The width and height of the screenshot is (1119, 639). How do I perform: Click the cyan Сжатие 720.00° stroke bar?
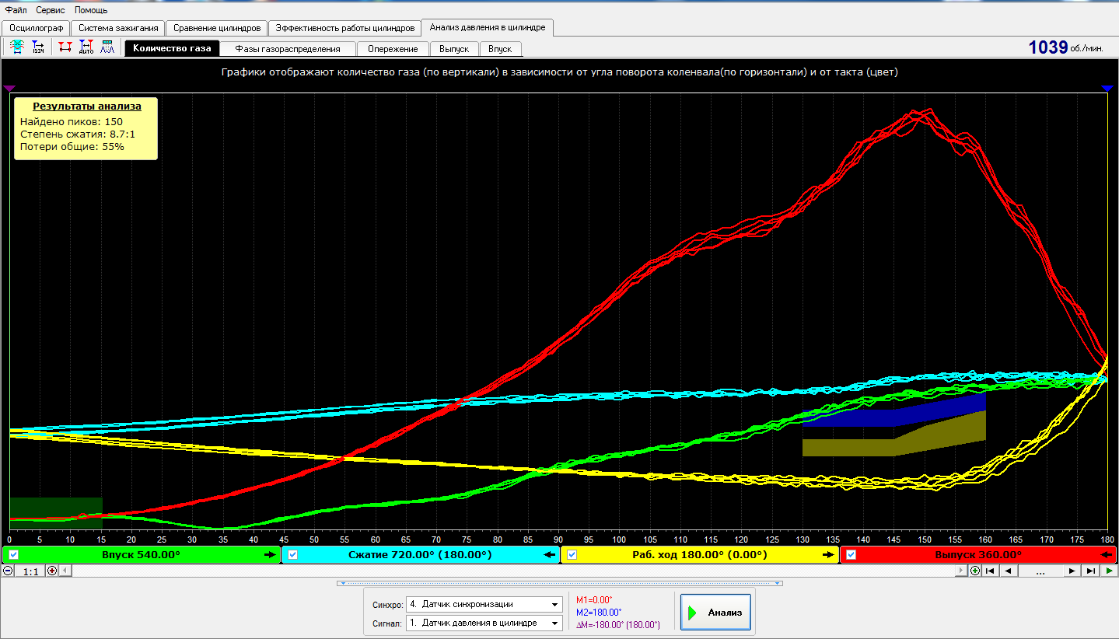(x=421, y=555)
